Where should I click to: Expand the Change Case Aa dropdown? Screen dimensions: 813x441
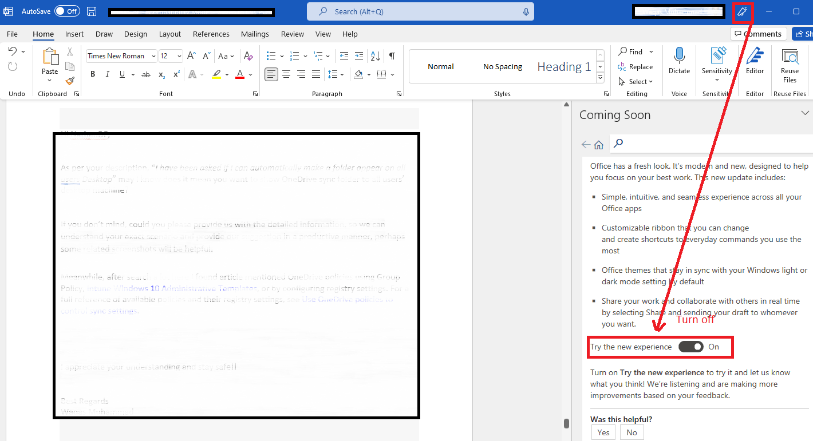coord(226,56)
